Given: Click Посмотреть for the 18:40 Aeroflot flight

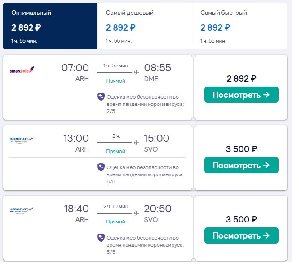Looking at the screenshot, I should 241,235.
